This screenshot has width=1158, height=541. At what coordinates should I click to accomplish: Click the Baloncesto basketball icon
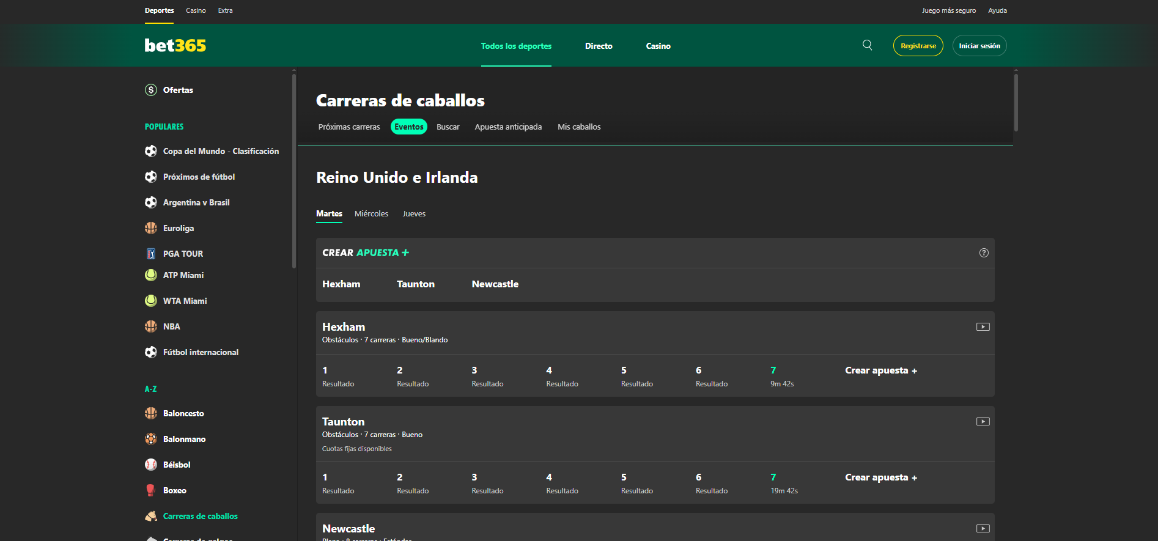151,413
